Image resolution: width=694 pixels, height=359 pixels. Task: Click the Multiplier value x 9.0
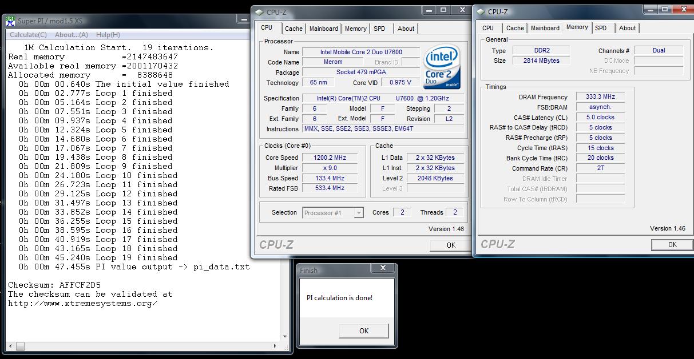pos(330,168)
